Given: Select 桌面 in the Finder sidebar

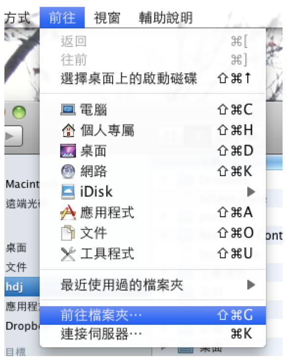Looking at the screenshot, I should coord(16,248).
